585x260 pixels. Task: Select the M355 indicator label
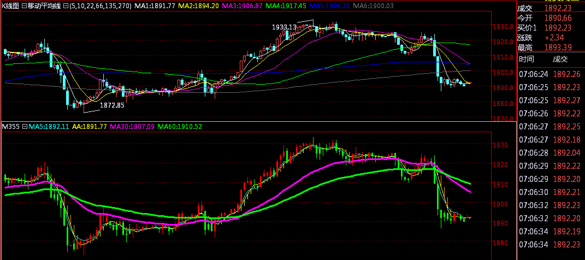(11, 127)
